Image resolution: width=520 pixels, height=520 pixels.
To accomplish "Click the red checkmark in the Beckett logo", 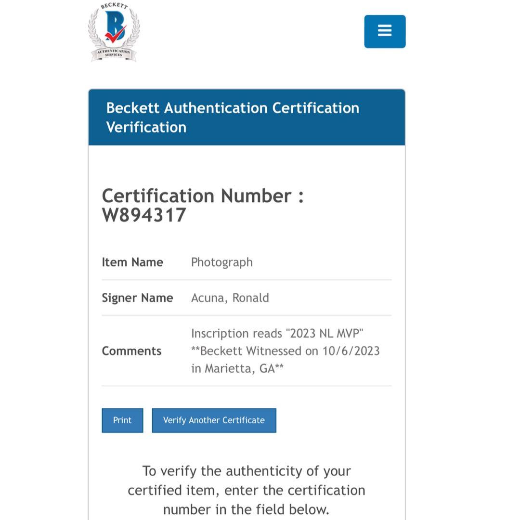I will tap(116, 34).
